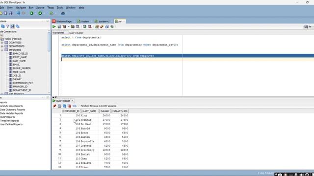Open the Tools menu
314x176 pixels.
pos(60,8)
